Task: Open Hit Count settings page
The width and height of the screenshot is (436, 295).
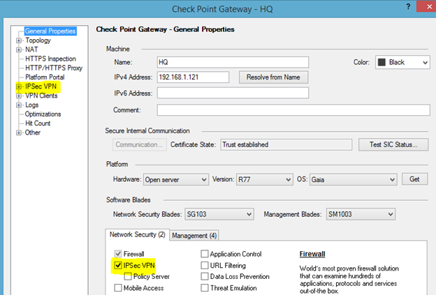Action: click(x=38, y=123)
